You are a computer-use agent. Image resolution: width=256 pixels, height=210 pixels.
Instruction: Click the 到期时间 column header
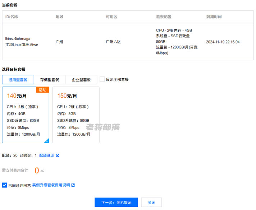(x=214, y=17)
